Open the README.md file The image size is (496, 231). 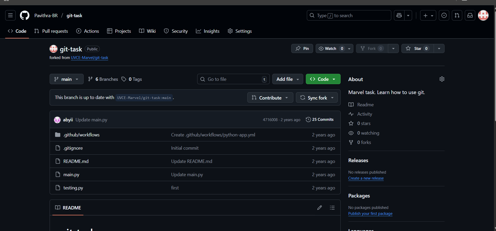(x=76, y=161)
